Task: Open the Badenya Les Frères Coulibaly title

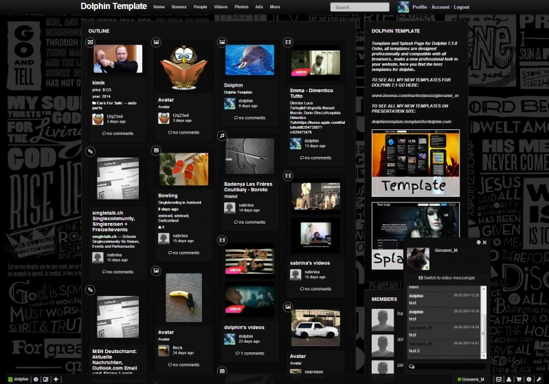Action: (248, 186)
